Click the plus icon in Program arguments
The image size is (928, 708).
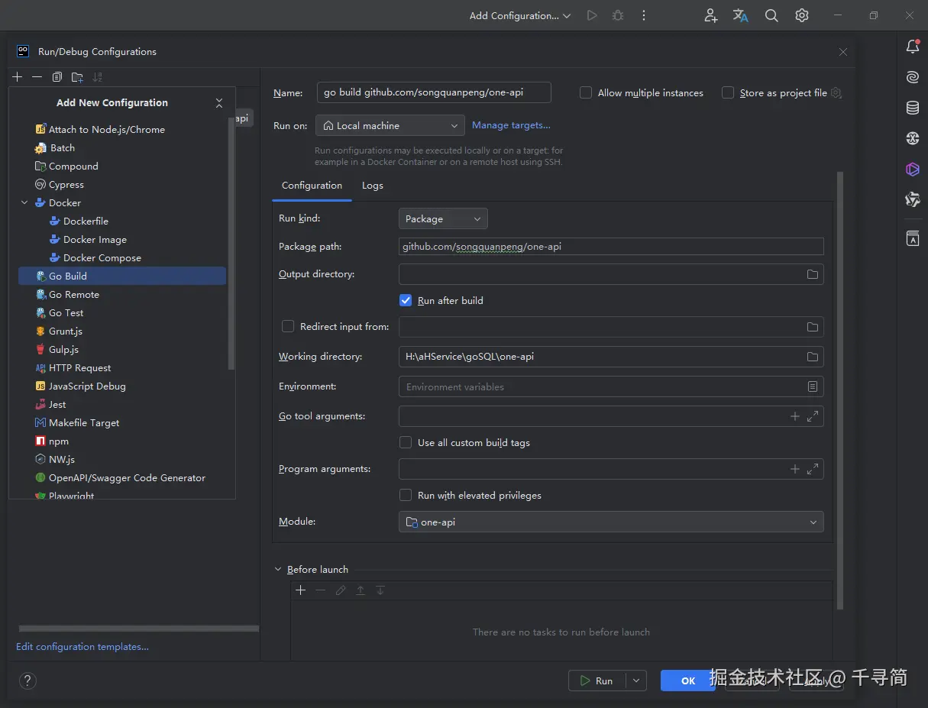[795, 469]
